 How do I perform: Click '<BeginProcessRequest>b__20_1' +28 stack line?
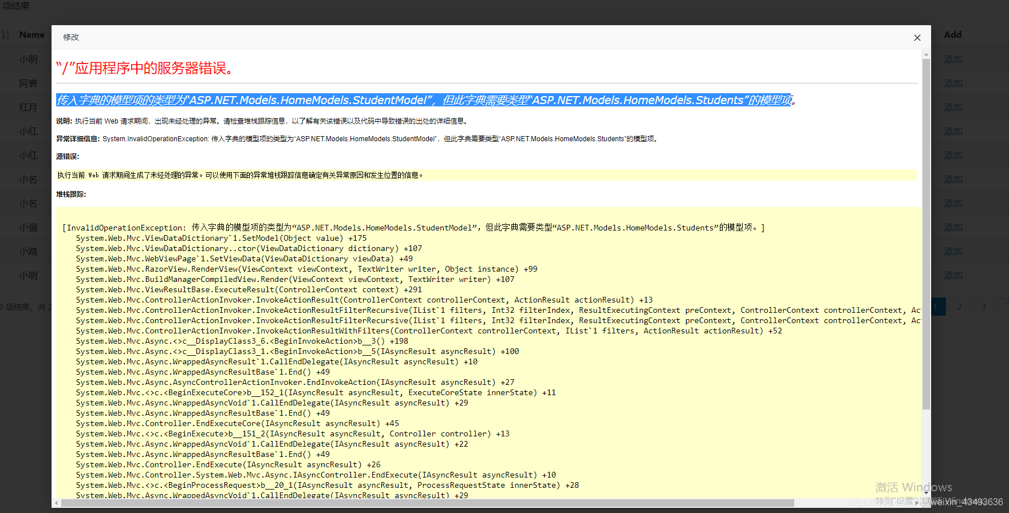click(327, 486)
